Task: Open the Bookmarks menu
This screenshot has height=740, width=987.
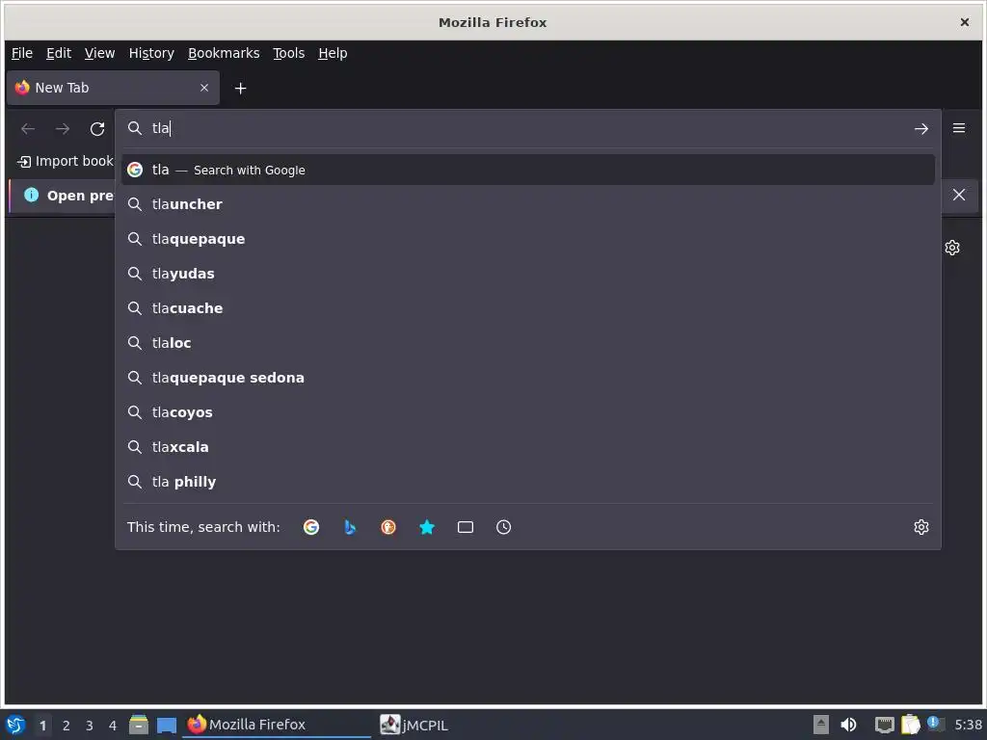Action: [x=224, y=54]
